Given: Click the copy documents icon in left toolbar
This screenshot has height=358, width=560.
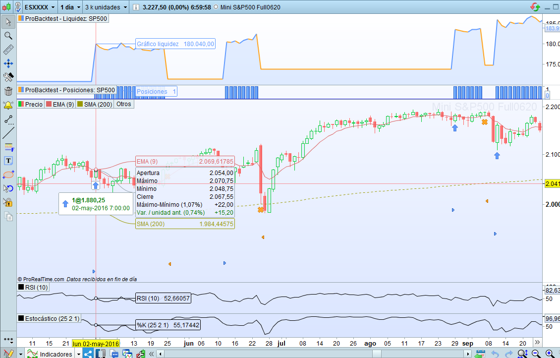Looking at the screenshot, I should coord(8,216).
